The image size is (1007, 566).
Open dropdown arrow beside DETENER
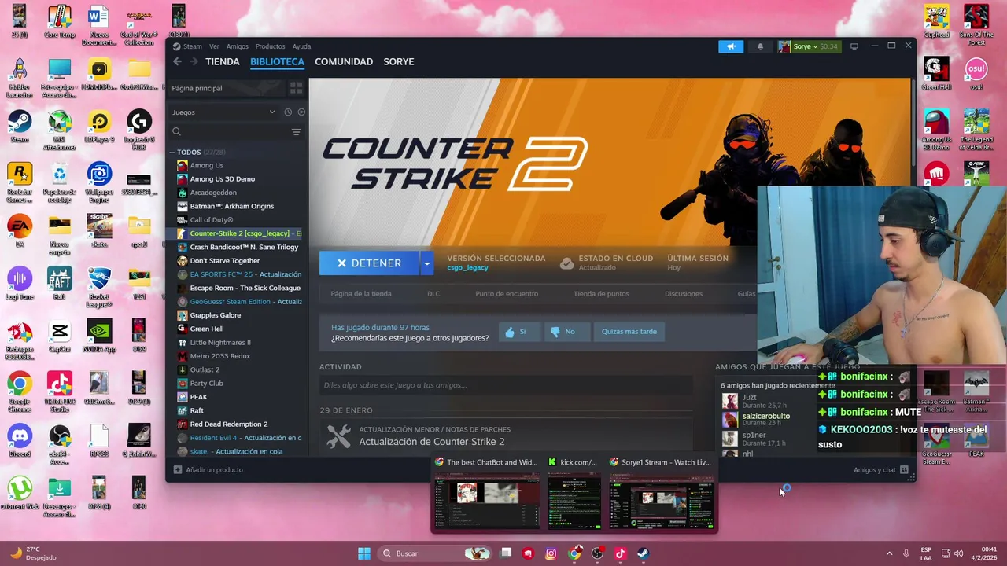[x=426, y=263]
